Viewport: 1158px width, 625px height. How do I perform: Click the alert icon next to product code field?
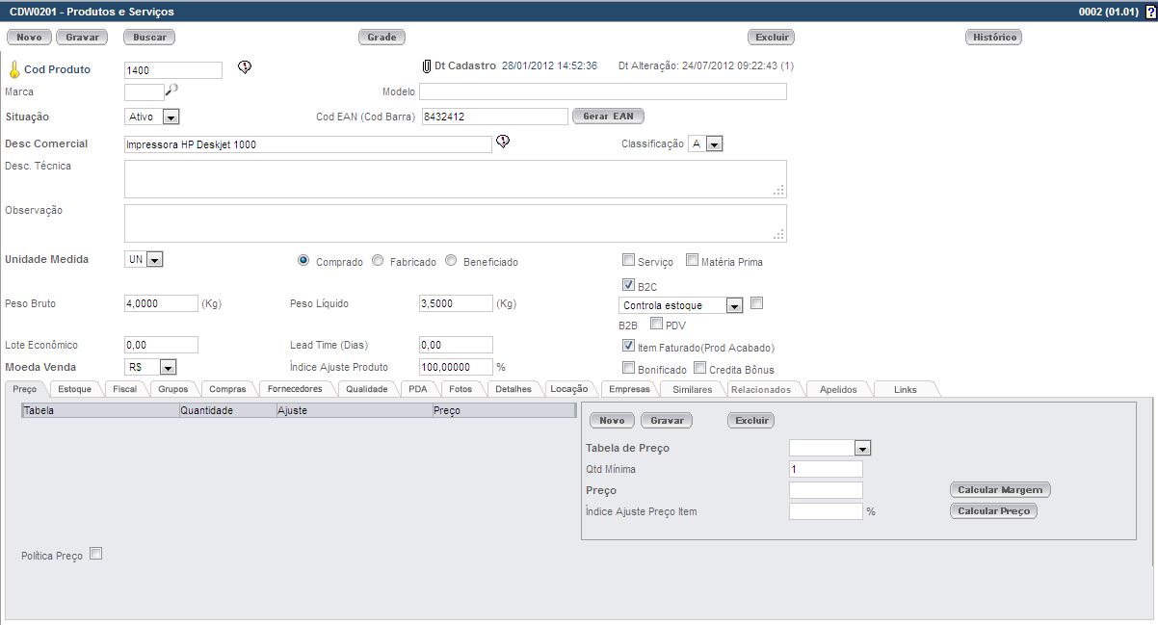(245, 67)
